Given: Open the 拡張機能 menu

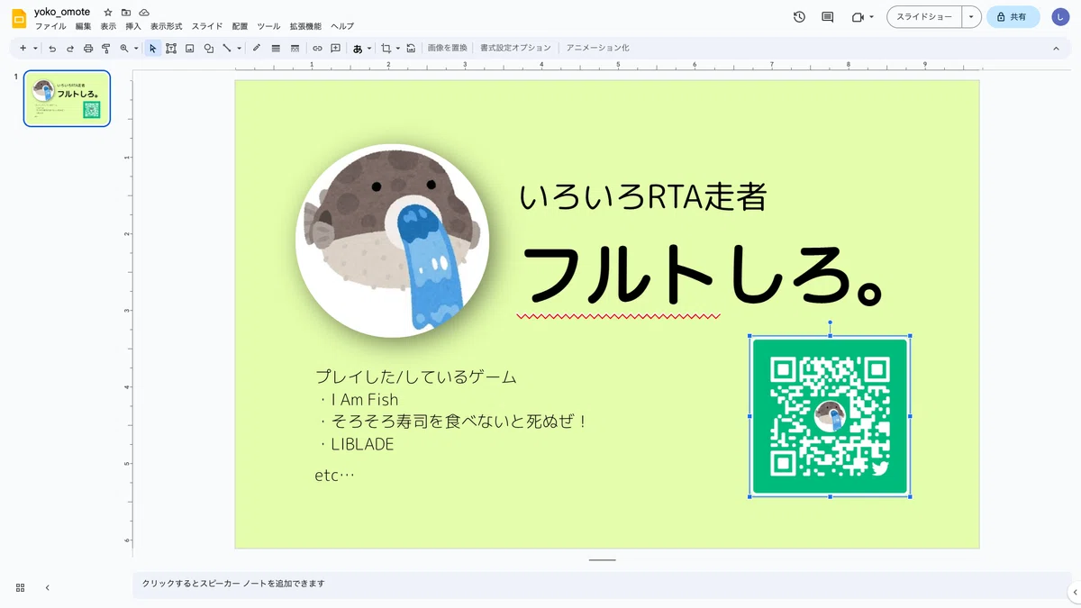Looking at the screenshot, I should coord(305,27).
